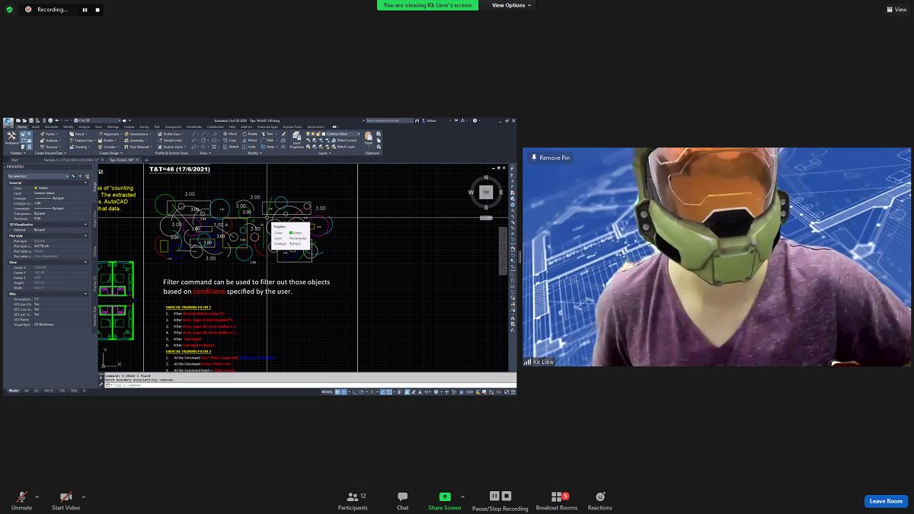Click the Start Video camera icon
914x514 pixels.
[66, 496]
